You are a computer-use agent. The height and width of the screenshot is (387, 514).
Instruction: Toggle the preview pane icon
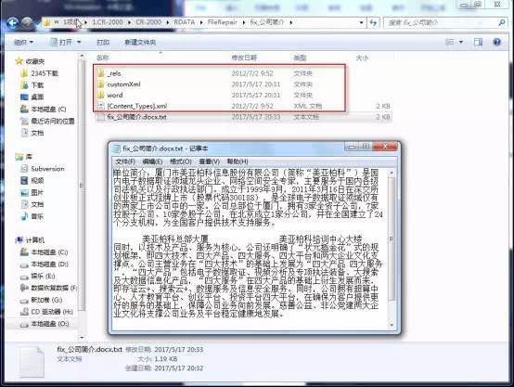[478, 42]
